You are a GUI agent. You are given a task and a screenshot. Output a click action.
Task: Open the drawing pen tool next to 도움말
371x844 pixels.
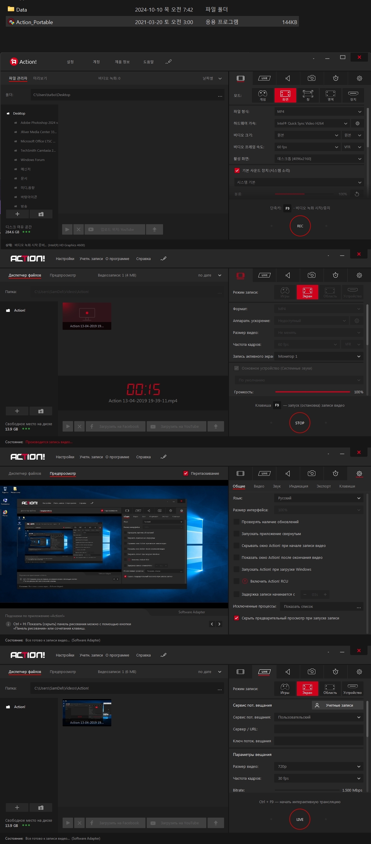[x=168, y=62]
